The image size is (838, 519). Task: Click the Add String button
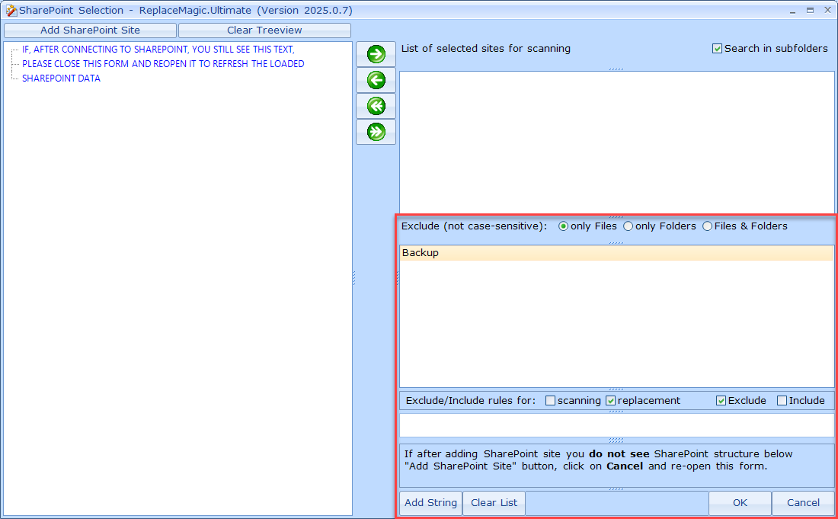(x=430, y=503)
